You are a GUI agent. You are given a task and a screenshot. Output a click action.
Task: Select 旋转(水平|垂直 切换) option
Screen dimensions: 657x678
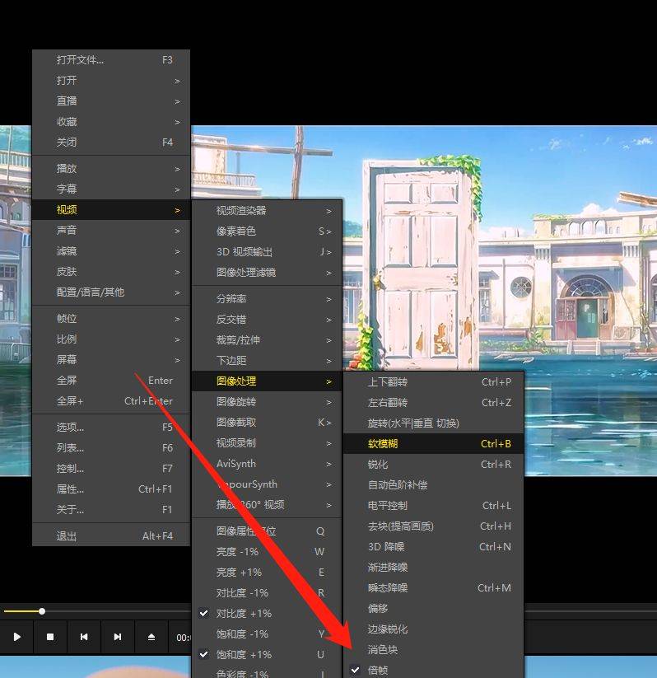point(434,423)
